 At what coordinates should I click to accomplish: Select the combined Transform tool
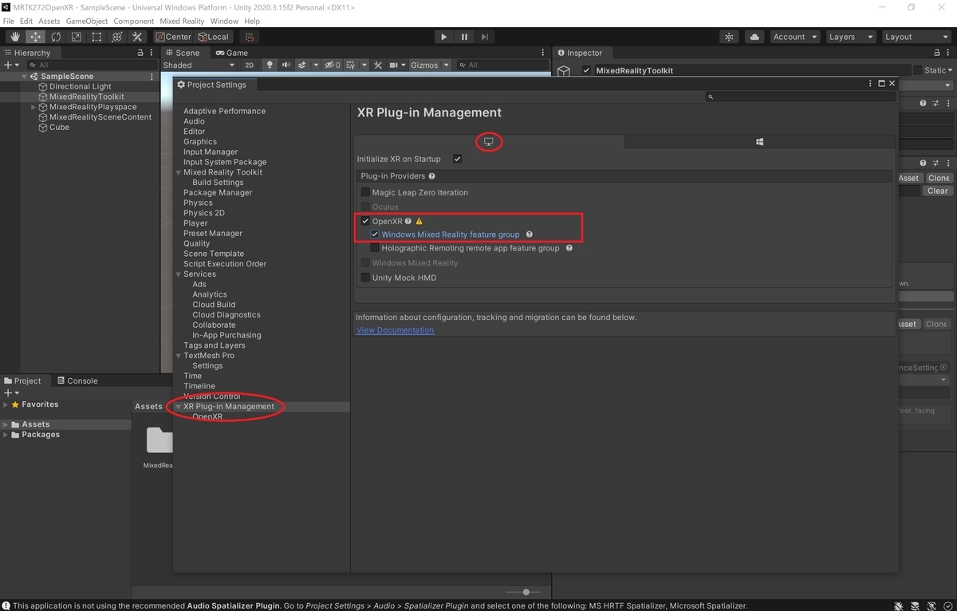click(x=116, y=37)
